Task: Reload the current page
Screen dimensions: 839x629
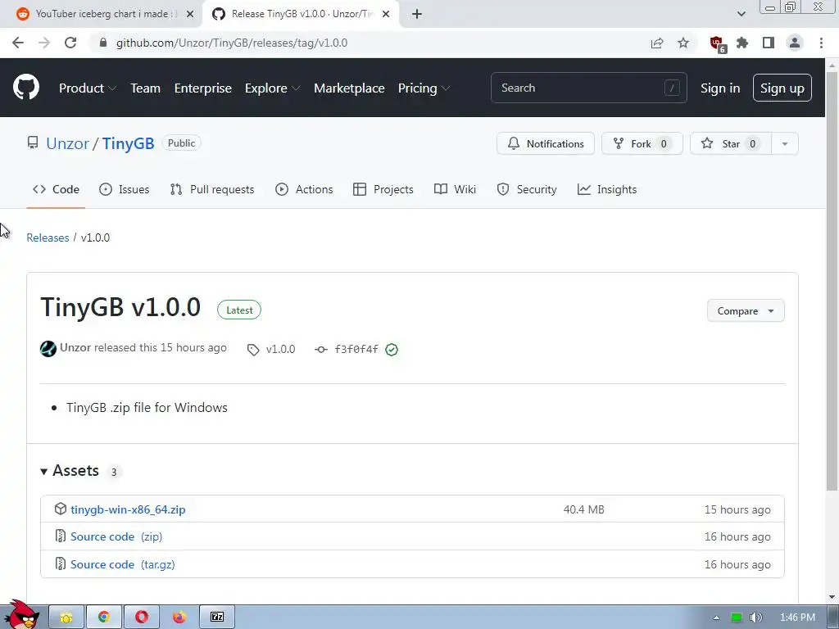Action: 70,43
